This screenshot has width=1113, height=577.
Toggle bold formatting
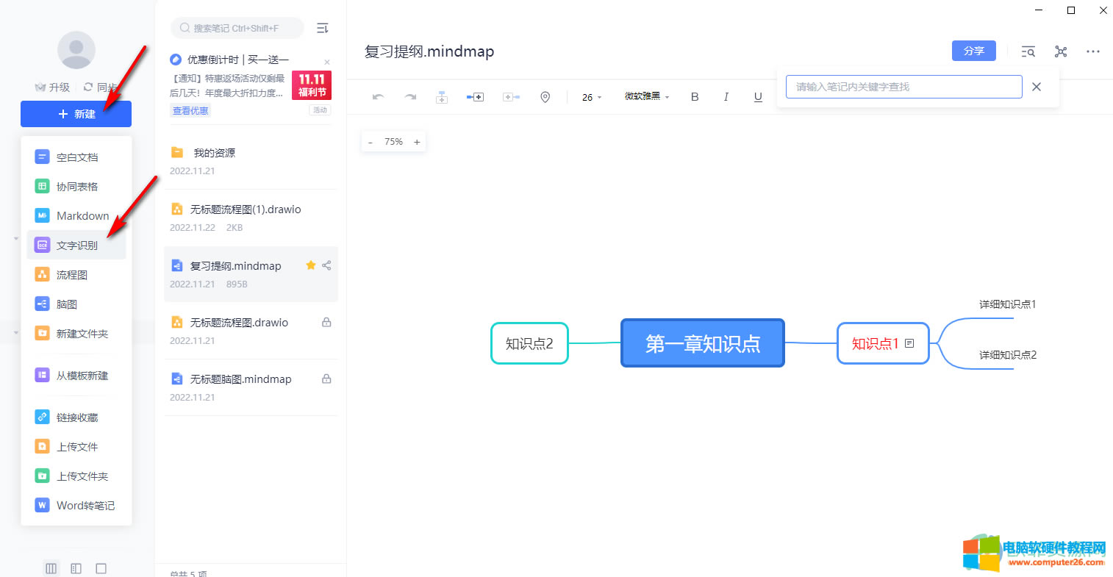695,97
